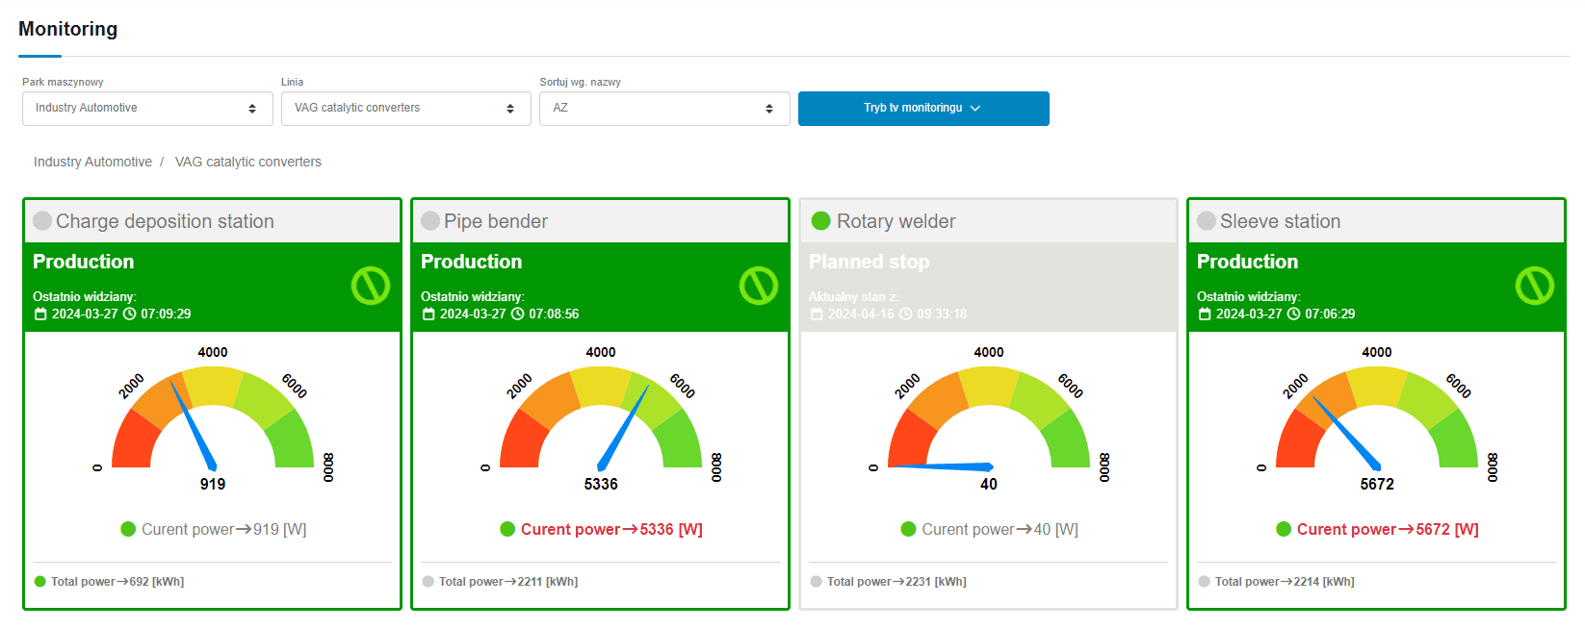The height and width of the screenshot is (629, 1585).
Task: Click green dot beside Curent power 5336 [W]
Action: coord(507,529)
